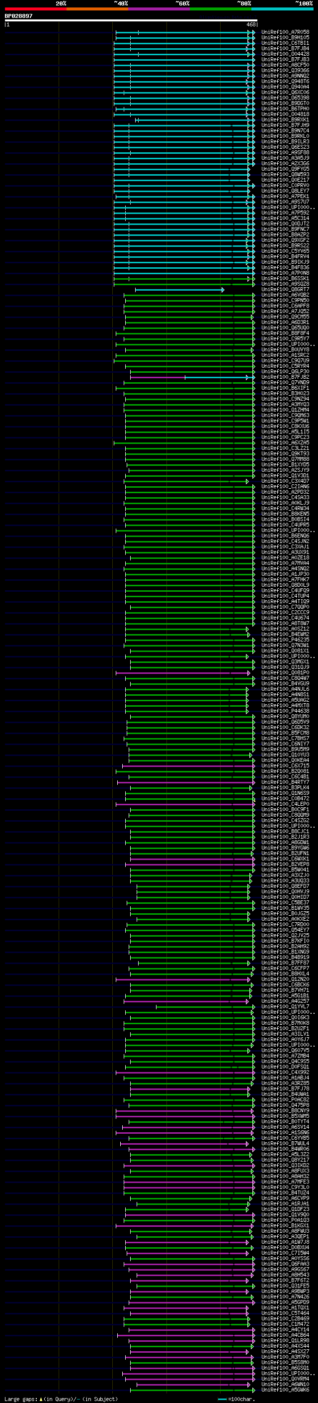The image size is (318, 1403).
Task: Select the UniRef100_O65398 label
Action: click(x=285, y=98)
